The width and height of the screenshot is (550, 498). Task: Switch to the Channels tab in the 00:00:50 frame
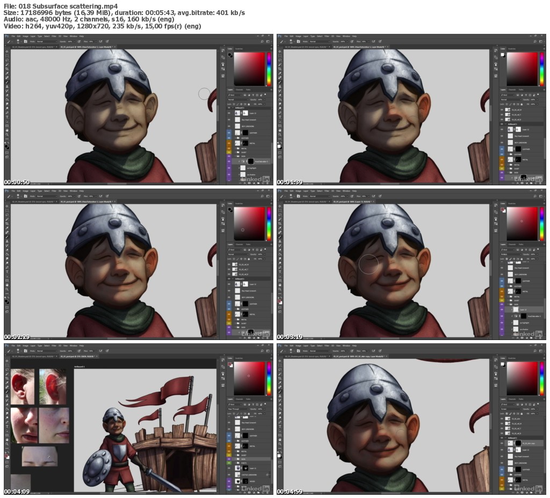click(x=239, y=90)
